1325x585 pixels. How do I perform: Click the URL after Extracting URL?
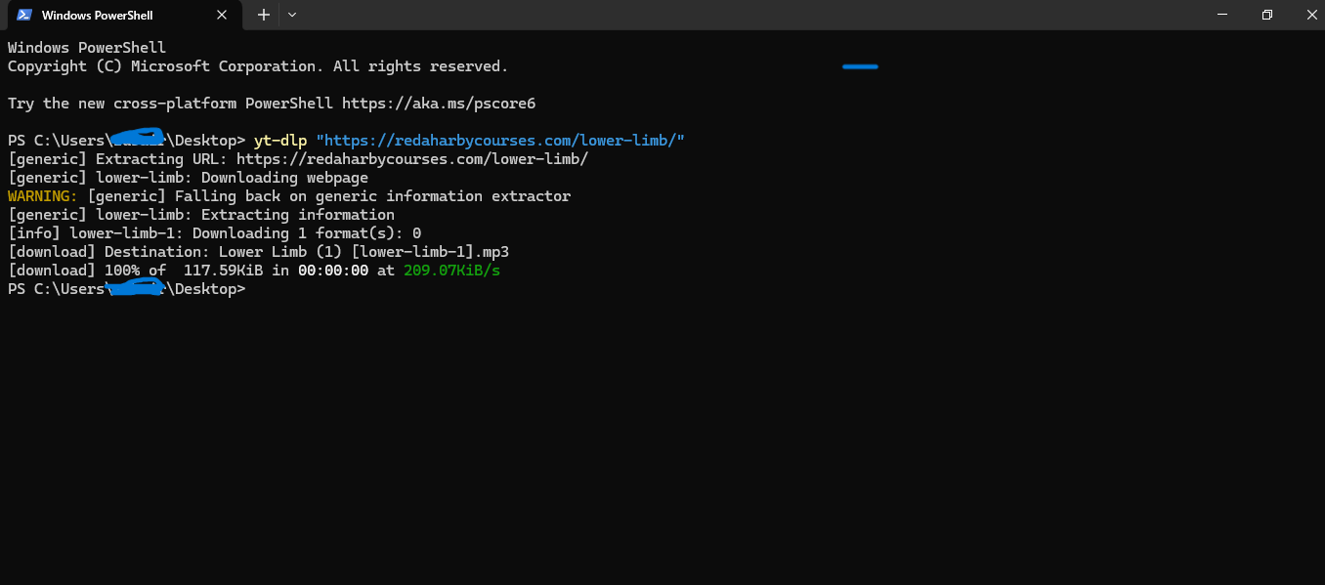click(x=411, y=159)
